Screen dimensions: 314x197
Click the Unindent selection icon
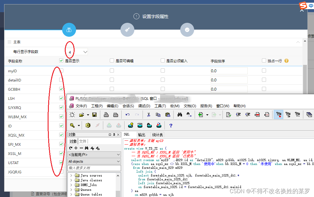(248, 115)
